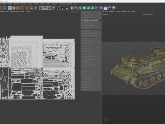Open the Texture Selection menu
This screenshot has height=124, width=165.
point(15,12)
